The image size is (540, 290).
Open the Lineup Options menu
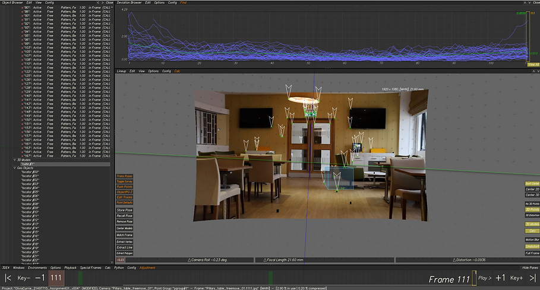point(153,71)
